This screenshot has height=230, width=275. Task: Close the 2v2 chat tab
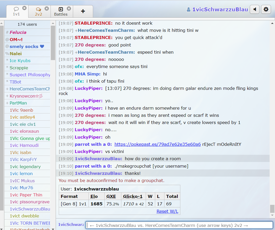point(47,8)
